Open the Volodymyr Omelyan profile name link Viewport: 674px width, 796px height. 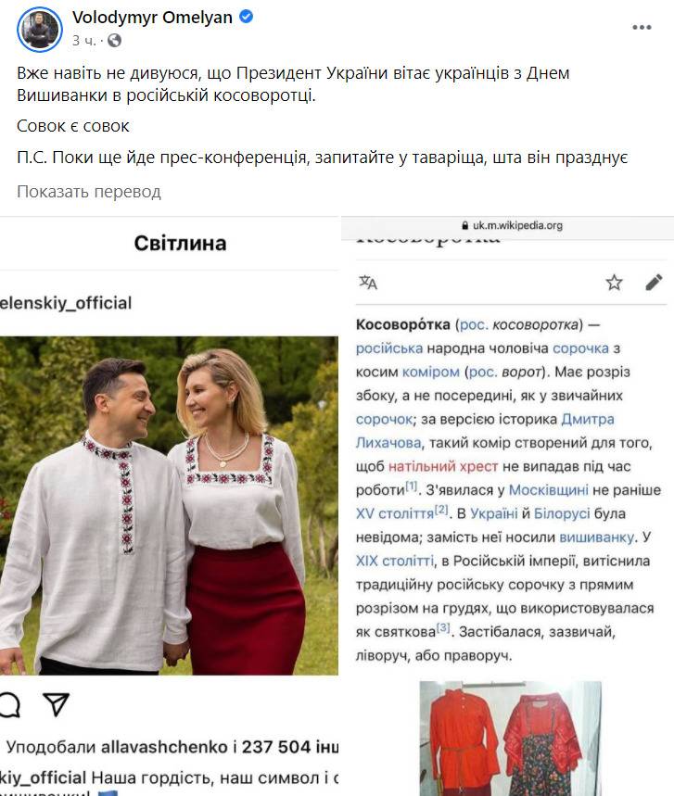click(x=152, y=18)
